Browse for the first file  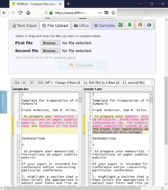(50, 43)
